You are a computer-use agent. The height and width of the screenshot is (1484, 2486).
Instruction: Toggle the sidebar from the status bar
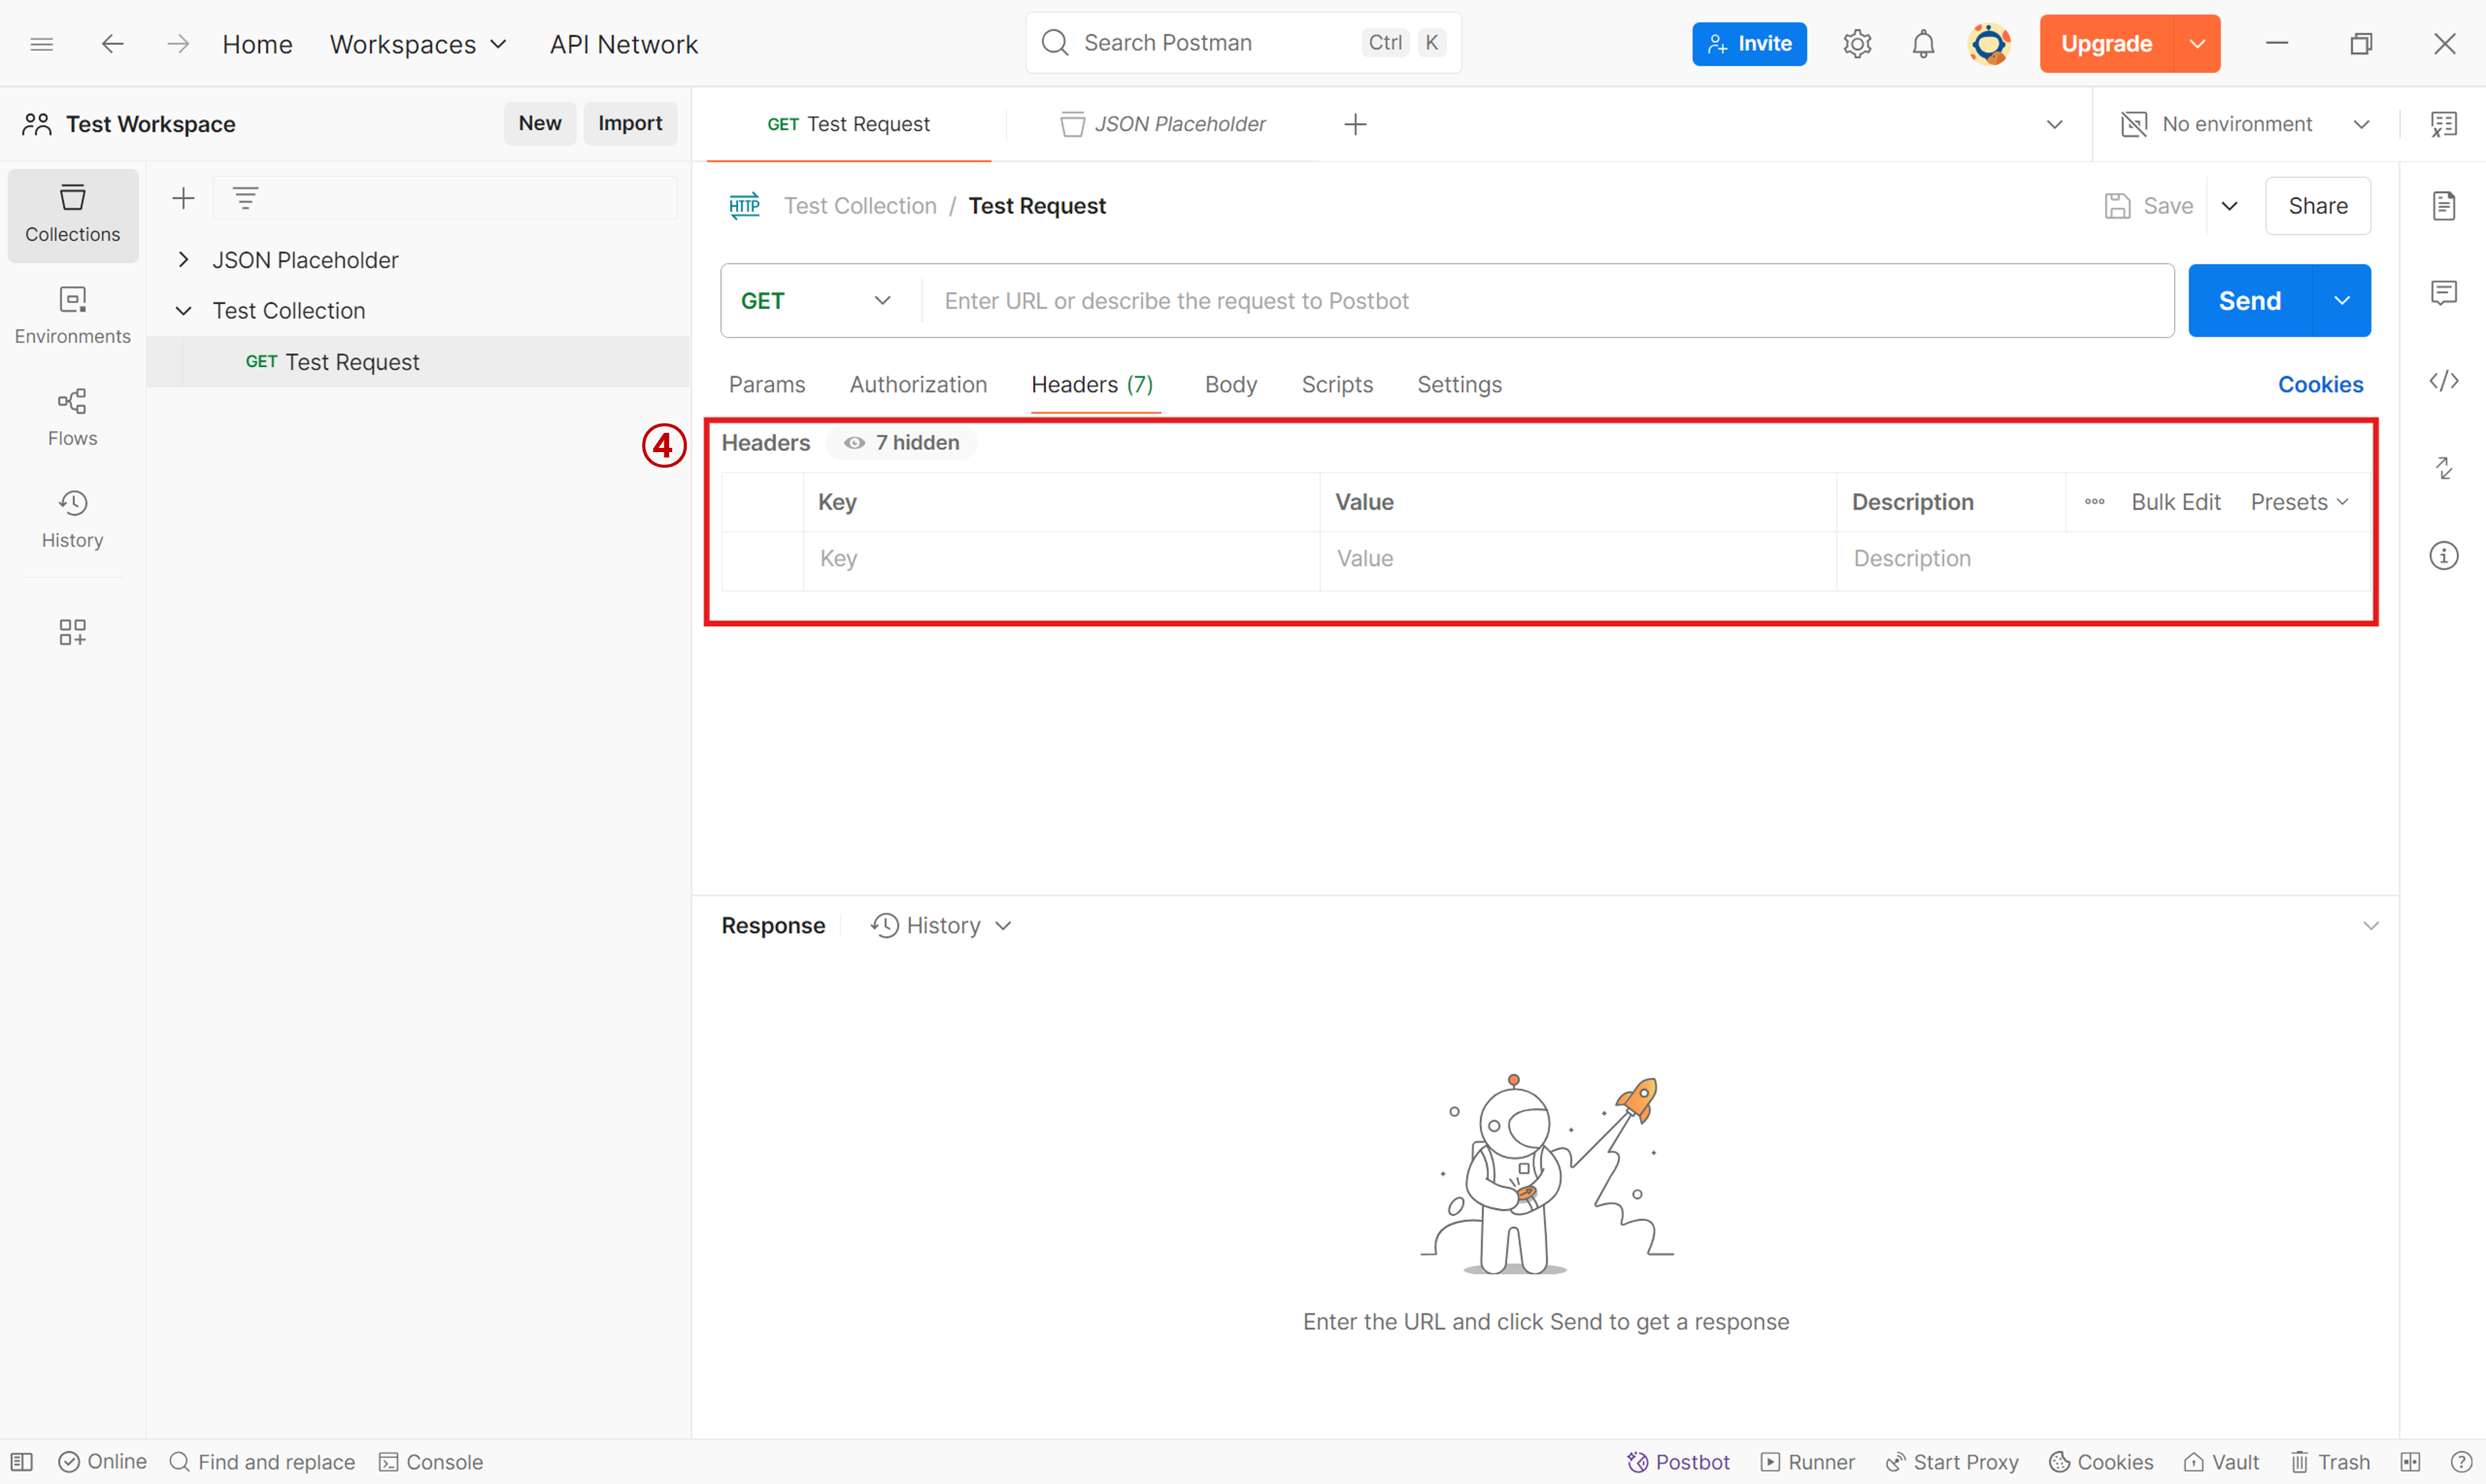pyautogui.click(x=22, y=1462)
